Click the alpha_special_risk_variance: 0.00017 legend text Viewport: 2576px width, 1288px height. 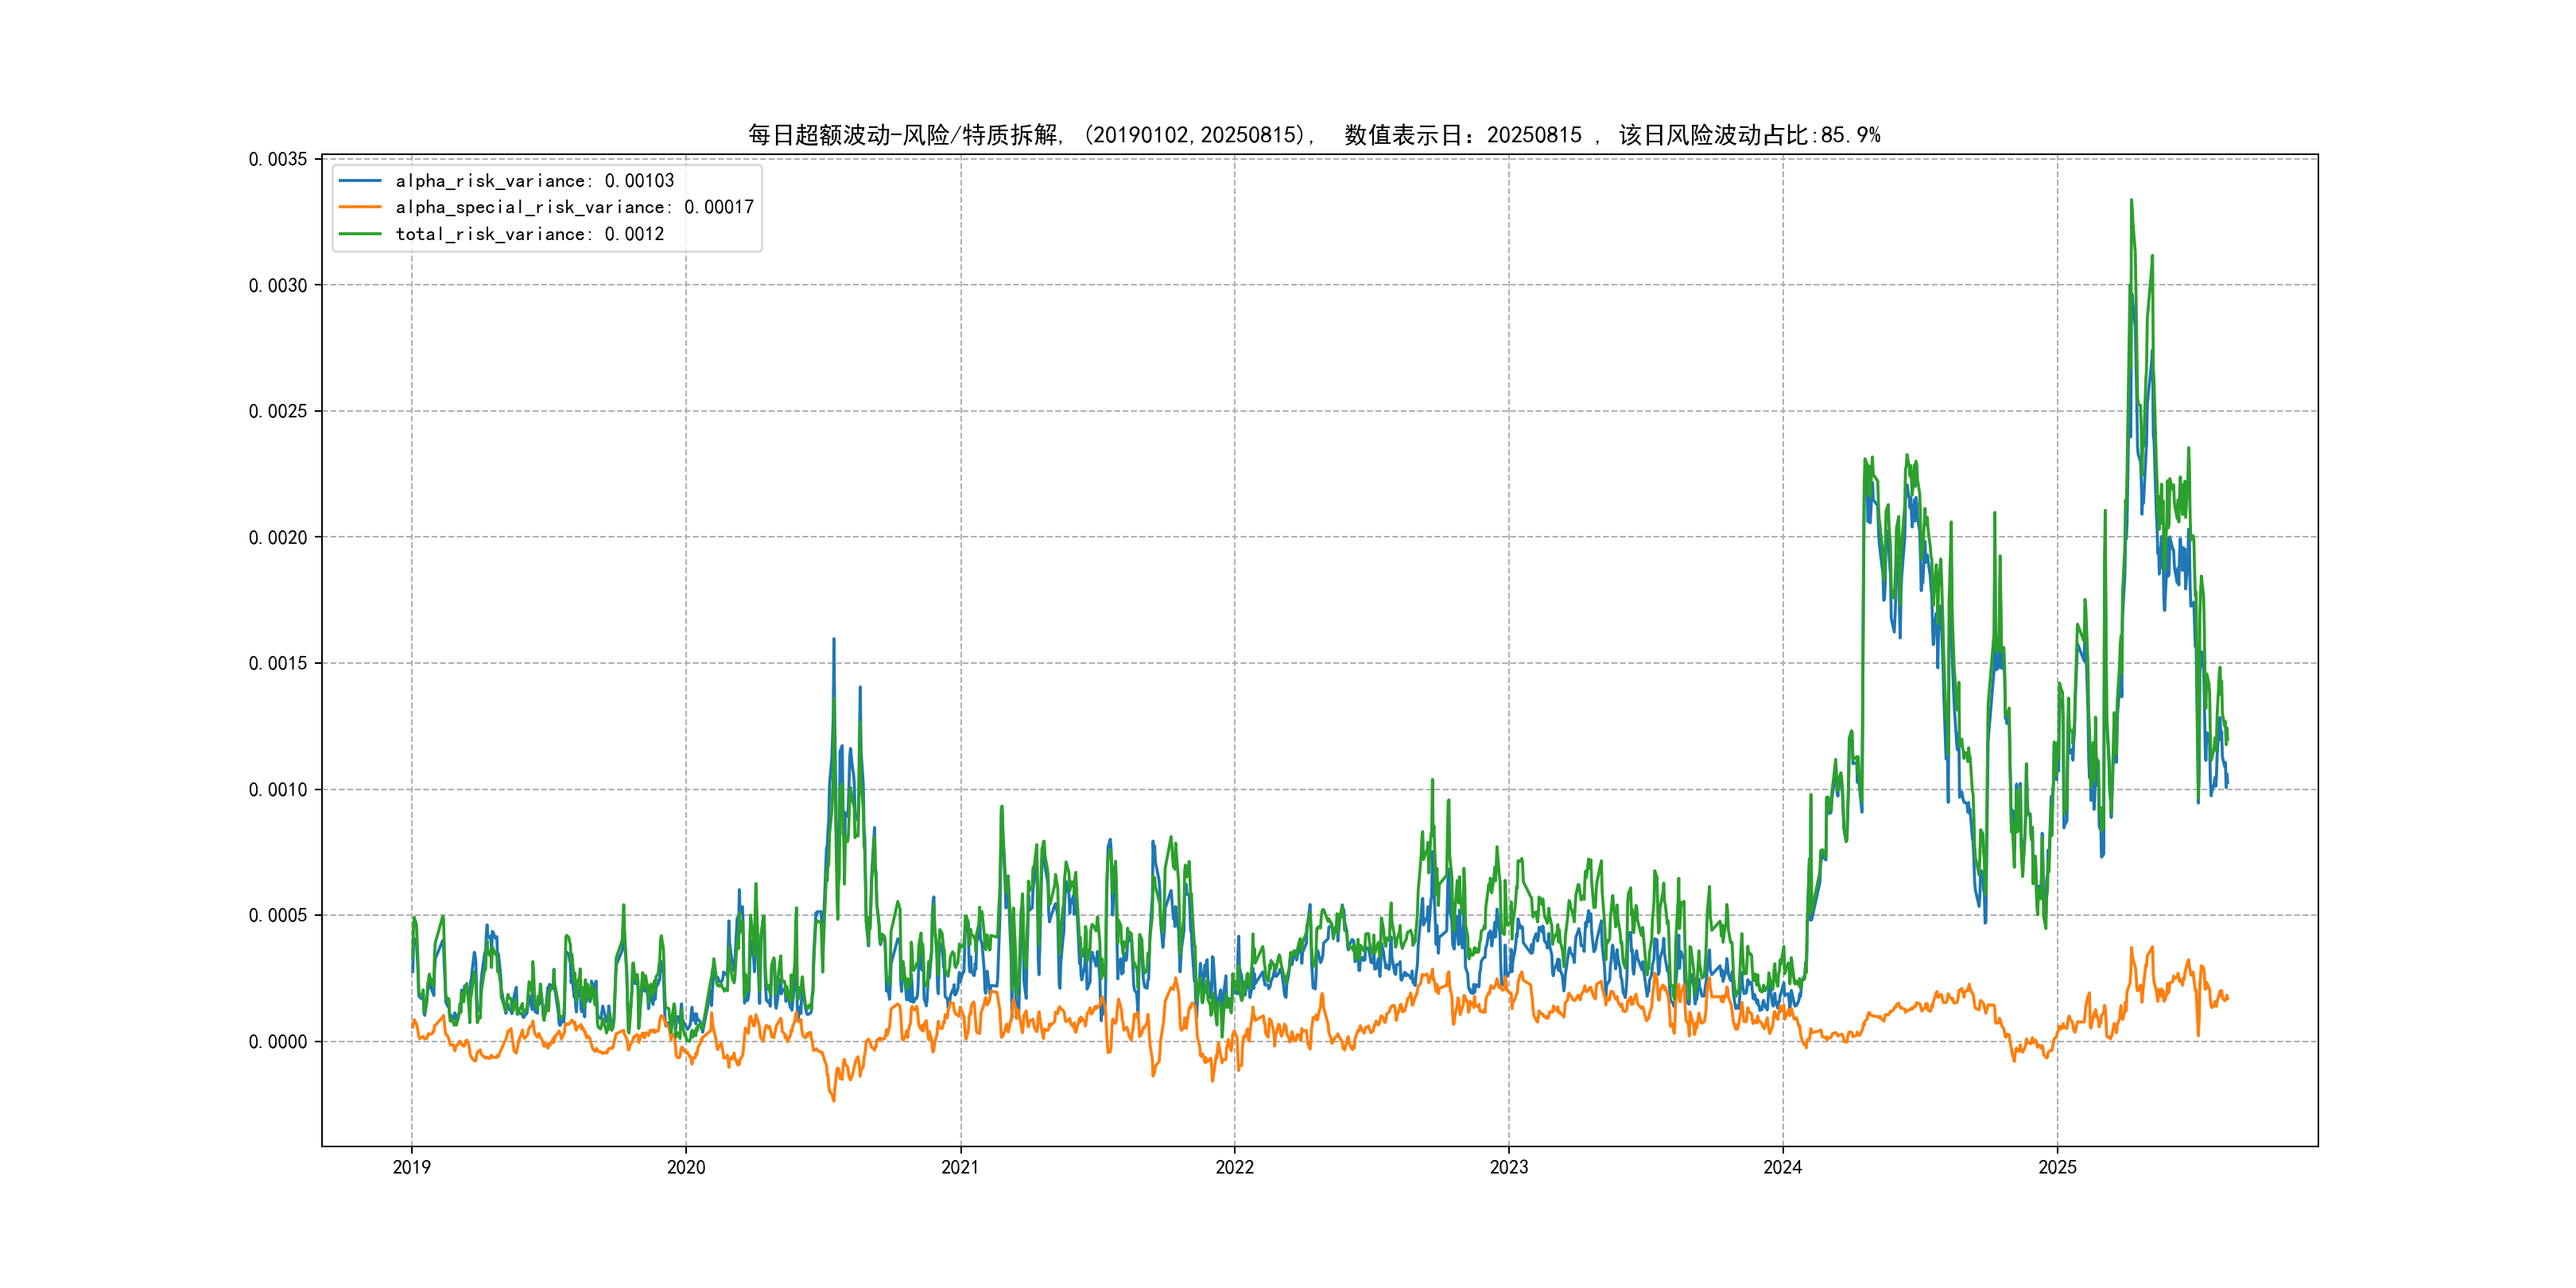coord(574,207)
